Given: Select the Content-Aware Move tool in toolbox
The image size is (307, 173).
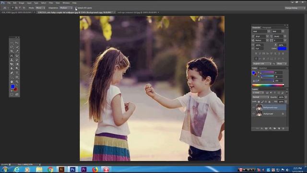Looking at the screenshot, I should 12,56.
